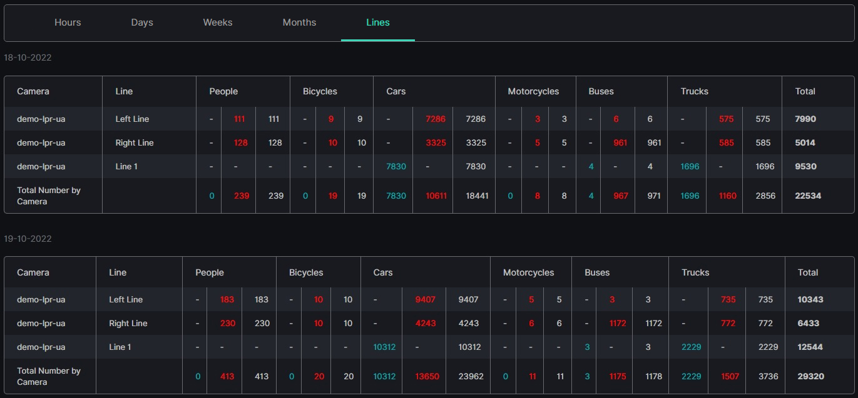Click the red buses count 1172
The height and width of the screenshot is (398, 858).
(618, 323)
